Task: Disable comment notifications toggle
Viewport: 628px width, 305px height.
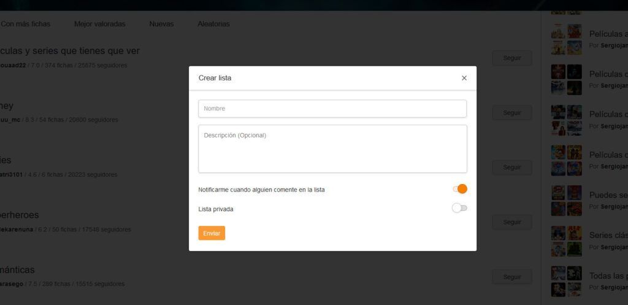Action: pyautogui.click(x=460, y=189)
